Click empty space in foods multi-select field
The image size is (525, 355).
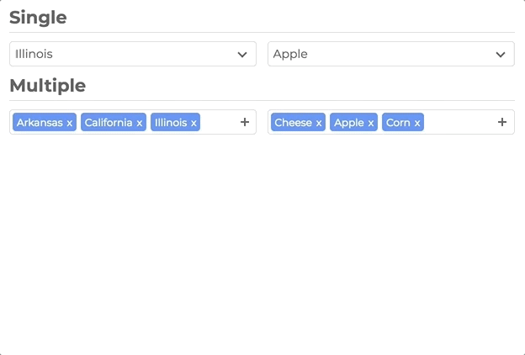460,122
